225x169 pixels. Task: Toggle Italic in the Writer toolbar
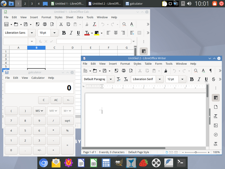tap(199, 79)
